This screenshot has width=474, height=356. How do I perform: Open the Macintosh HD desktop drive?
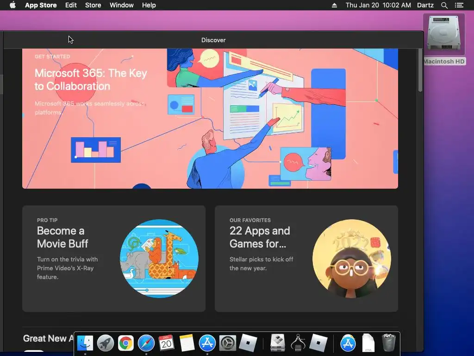click(x=444, y=39)
